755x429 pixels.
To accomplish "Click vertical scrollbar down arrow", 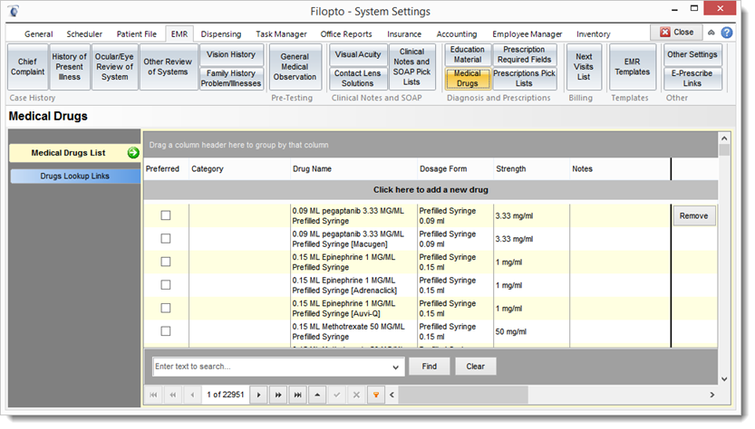I will (x=724, y=379).
